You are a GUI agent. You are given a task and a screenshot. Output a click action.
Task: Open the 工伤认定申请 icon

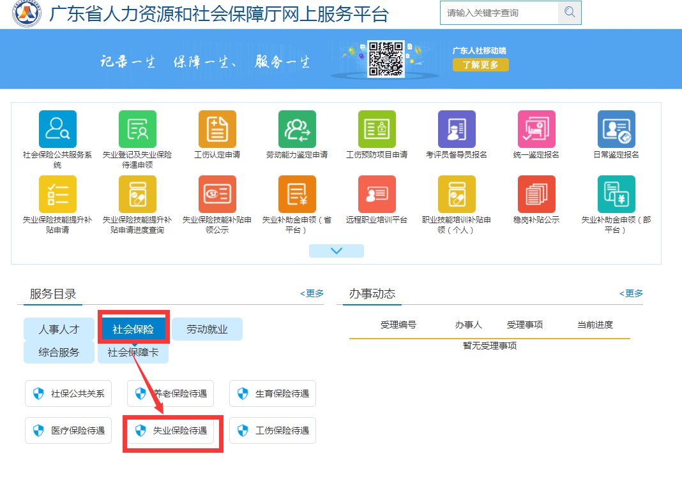coord(217,129)
